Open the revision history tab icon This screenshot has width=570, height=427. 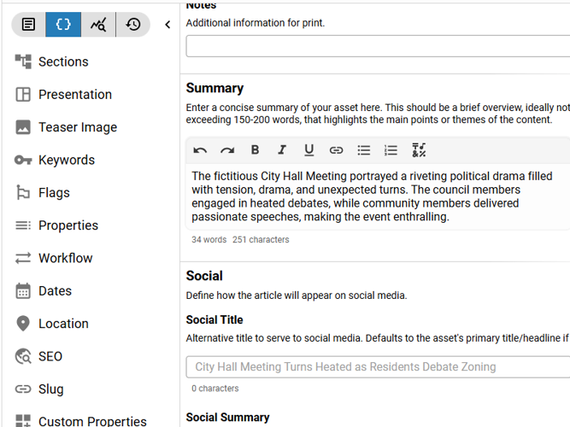[133, 25]
